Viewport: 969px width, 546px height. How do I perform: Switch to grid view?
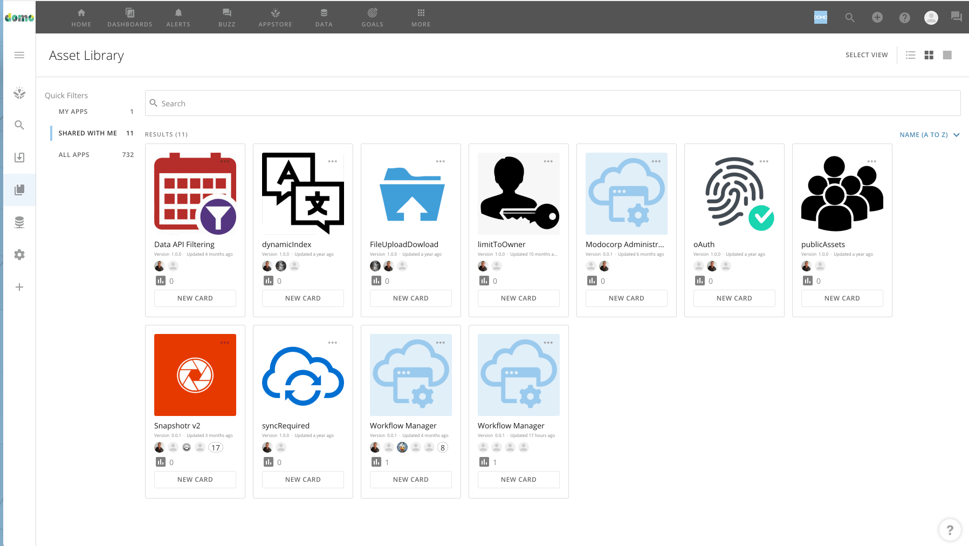click(929, 55)
